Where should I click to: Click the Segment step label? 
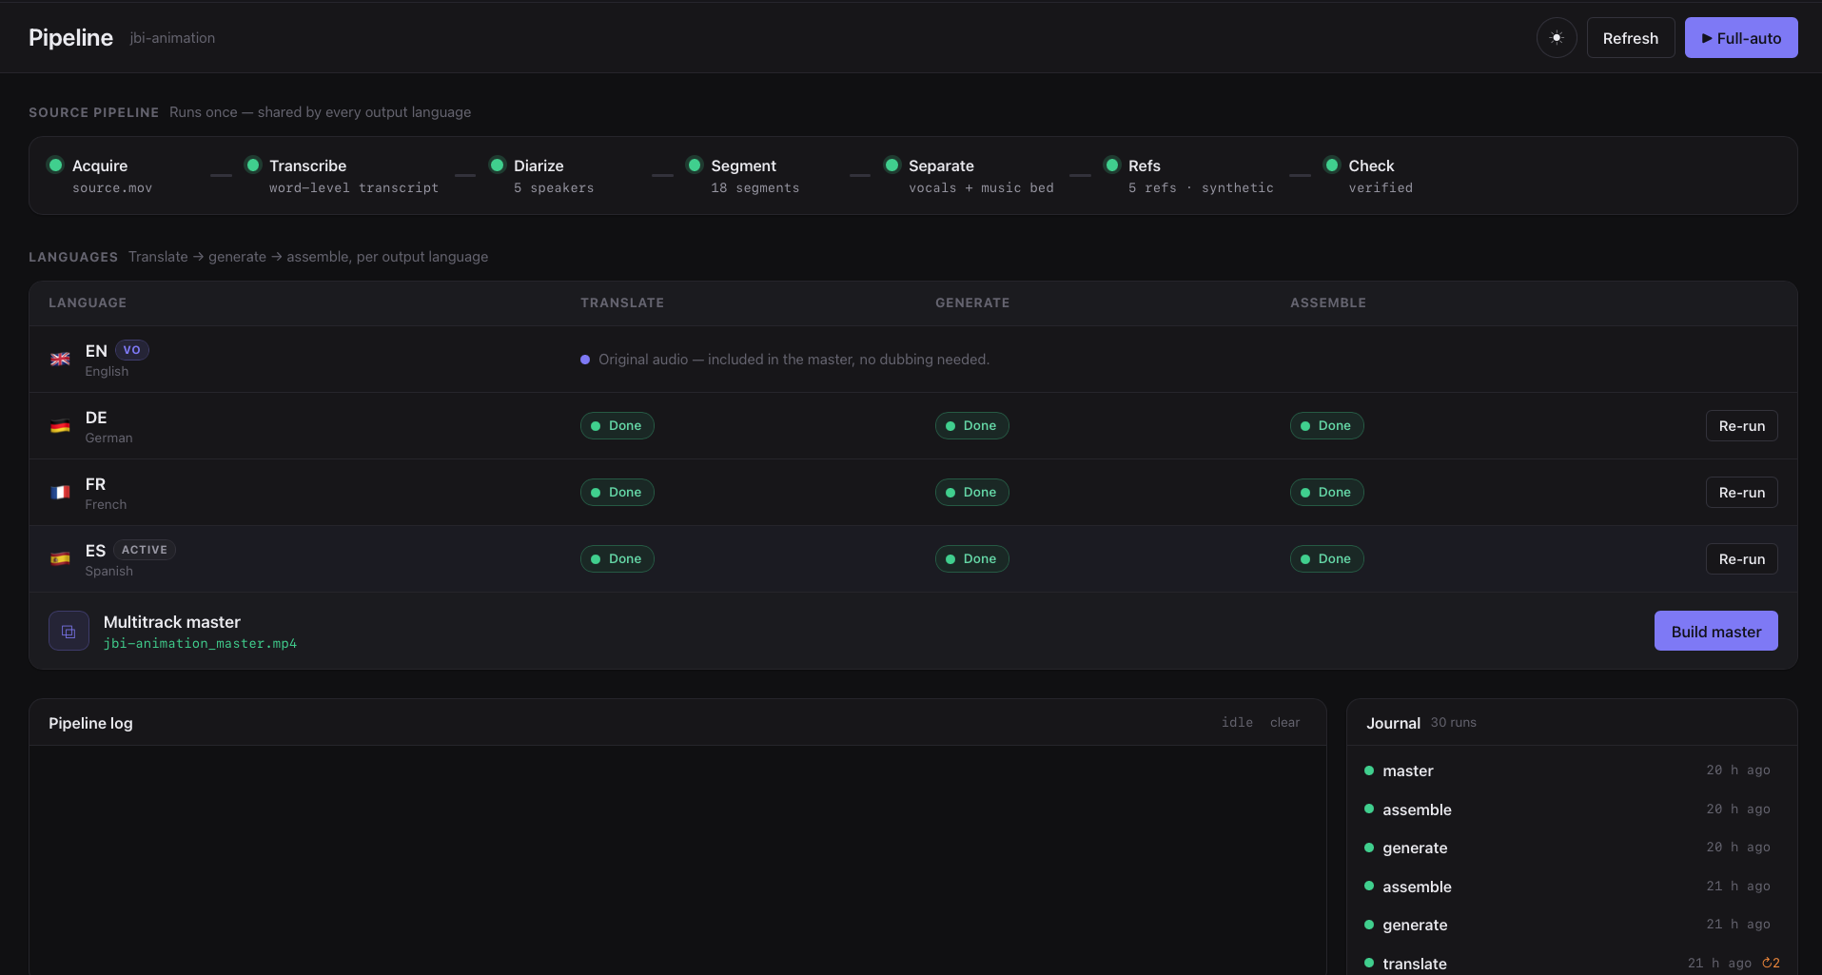tap(743, 166)
